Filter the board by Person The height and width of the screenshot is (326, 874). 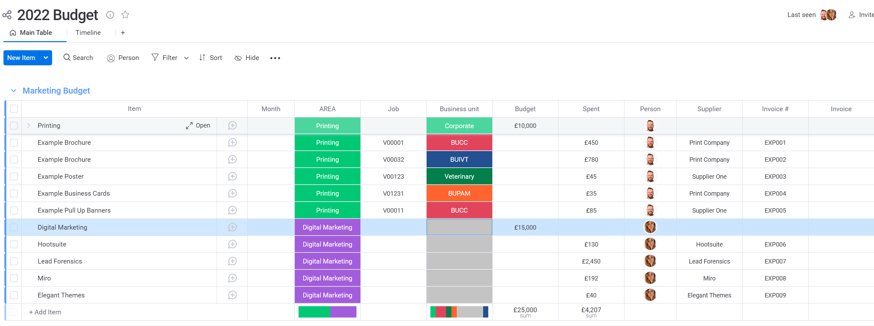pos(123,58)
